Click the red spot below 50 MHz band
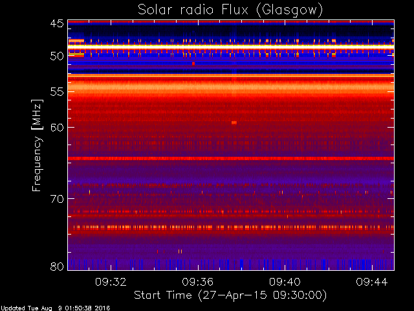 [x=193, y=63]
